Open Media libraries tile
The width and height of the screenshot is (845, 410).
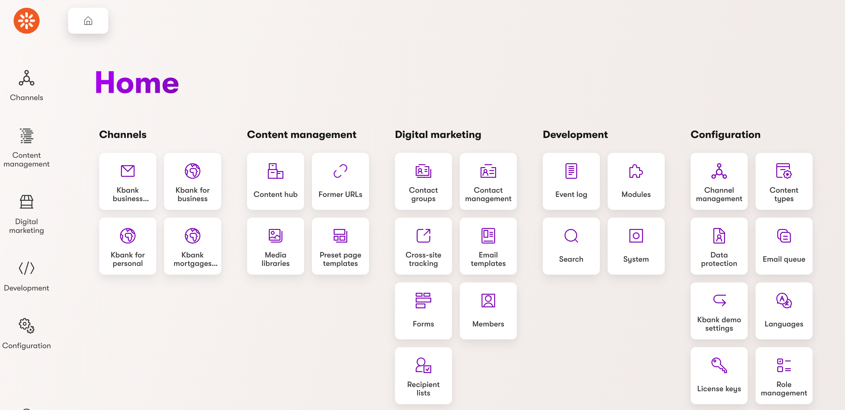coord(275,246)
